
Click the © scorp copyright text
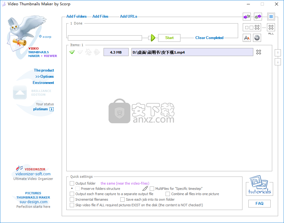45,37
